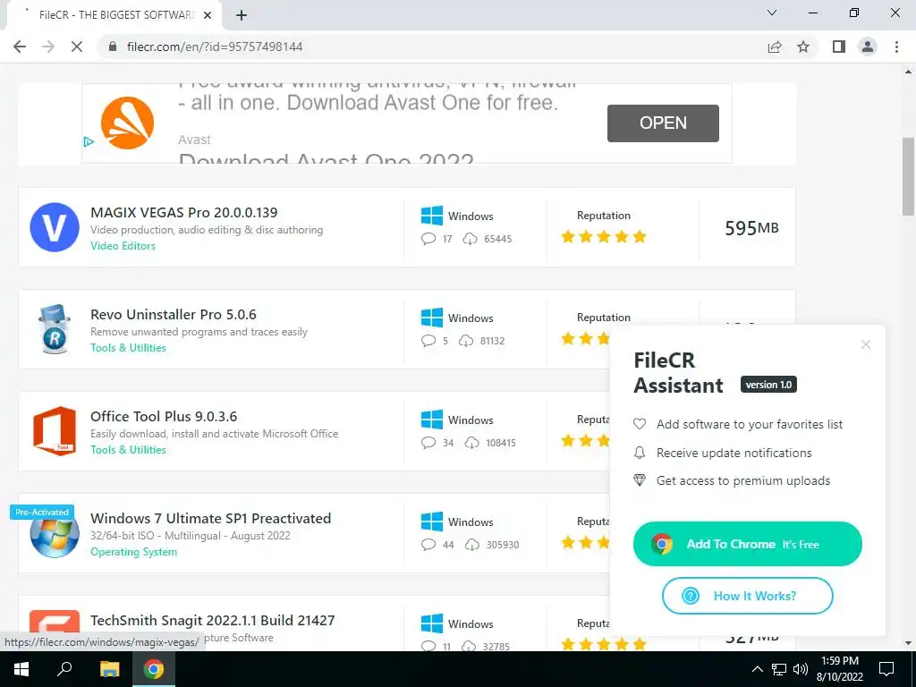Click the diamond premium icon in Assistant popup

640,480
